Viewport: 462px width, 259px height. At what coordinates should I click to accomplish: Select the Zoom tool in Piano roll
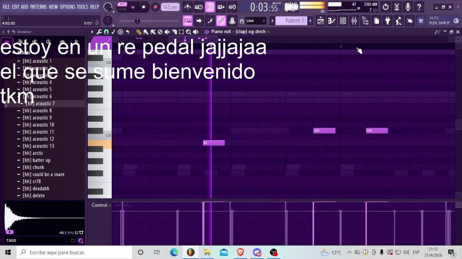[x=188, y=32]
